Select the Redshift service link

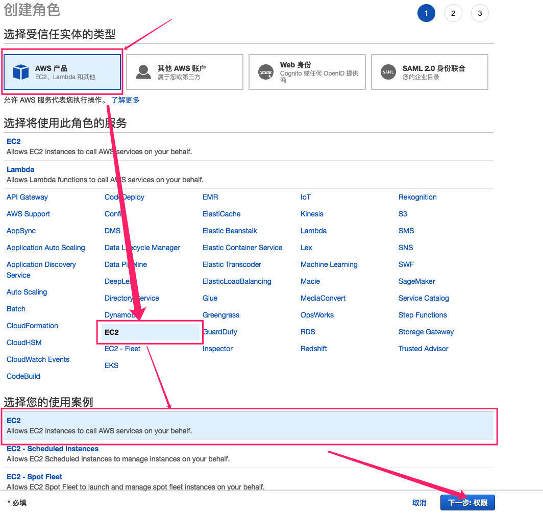click(x=313, y=349)
